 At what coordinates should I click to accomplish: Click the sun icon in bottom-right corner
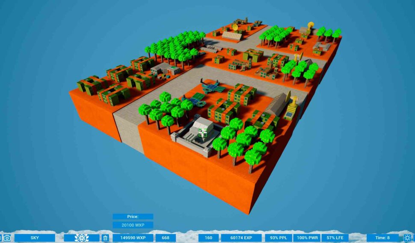[407, 238]
